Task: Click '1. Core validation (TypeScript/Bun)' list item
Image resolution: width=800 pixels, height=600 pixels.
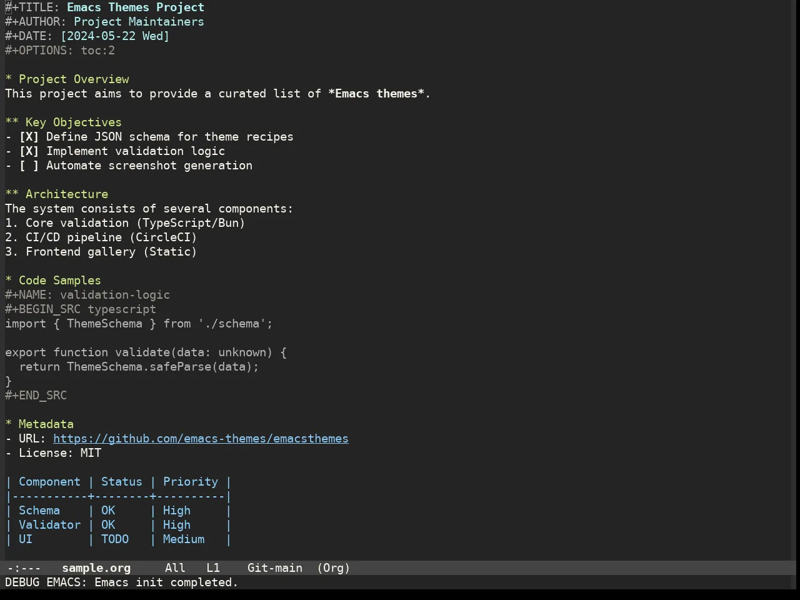Action: [x=125, y=223]
